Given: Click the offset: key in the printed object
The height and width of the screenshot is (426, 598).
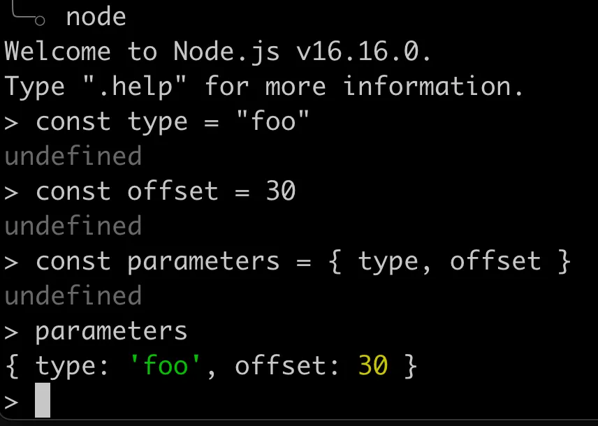Looking at the screenshot, I should (x=287, y=366).
